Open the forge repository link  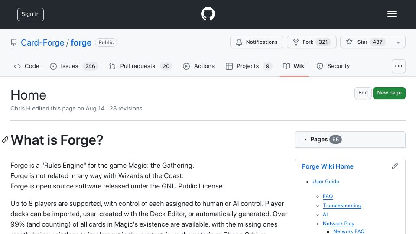point(81,42)
